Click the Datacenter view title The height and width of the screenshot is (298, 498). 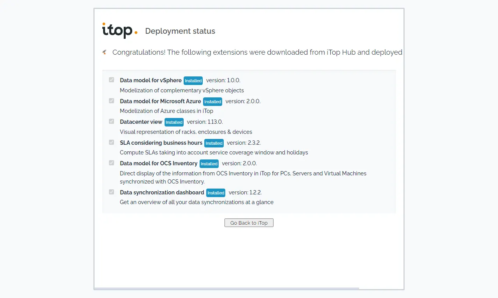141,122
